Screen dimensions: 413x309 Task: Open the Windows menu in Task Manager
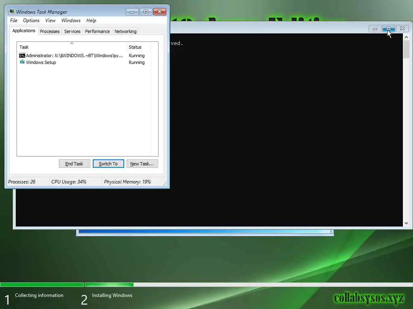[71, 21]
